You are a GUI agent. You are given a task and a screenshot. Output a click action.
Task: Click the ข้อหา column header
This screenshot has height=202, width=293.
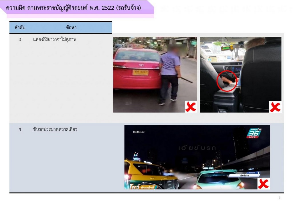71,28
